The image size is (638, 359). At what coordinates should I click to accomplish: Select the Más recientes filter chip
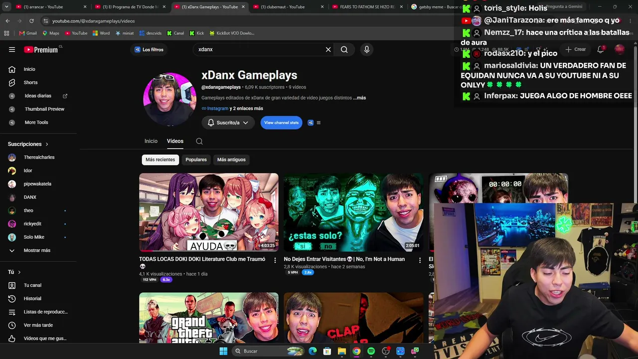tap(160, 160)
